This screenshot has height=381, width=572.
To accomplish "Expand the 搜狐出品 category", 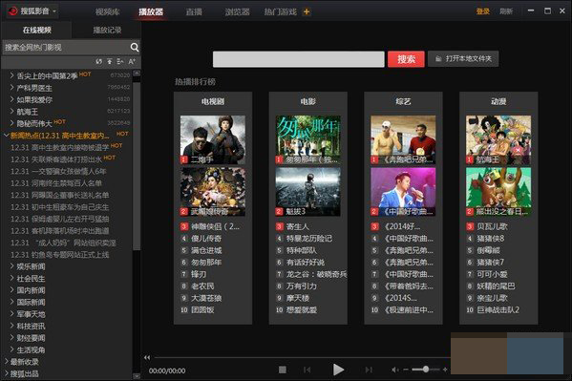I will (6, 373).
